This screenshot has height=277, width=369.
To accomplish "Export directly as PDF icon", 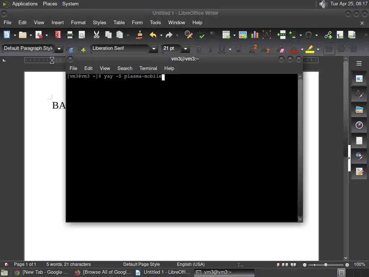I will [x=58, y=35].
